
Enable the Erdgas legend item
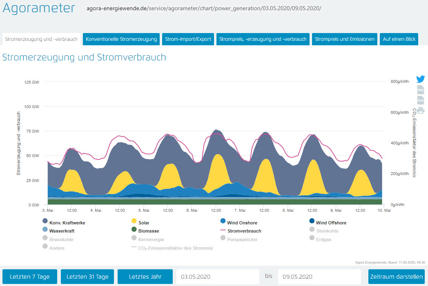pyautogui.click(x=320, y=239)
